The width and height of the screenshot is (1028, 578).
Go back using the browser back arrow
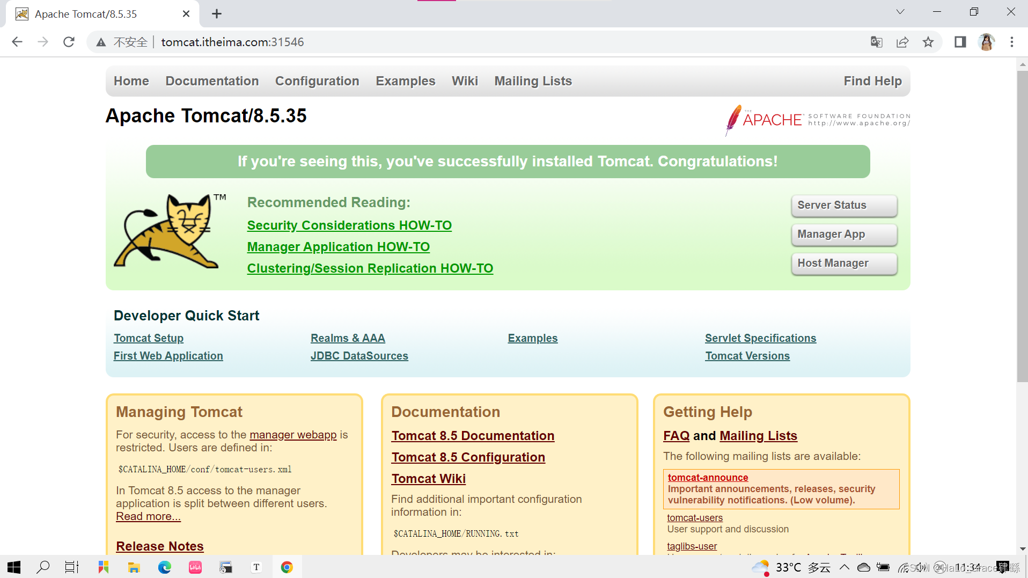17,42
